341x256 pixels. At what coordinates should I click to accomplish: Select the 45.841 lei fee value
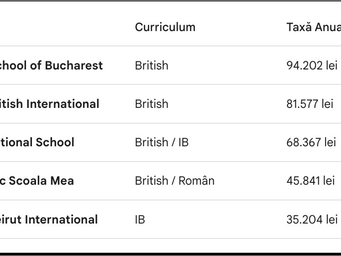click(x=310, y=181)
